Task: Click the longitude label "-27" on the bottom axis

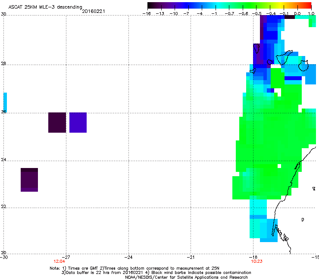Action: [66, 257]
